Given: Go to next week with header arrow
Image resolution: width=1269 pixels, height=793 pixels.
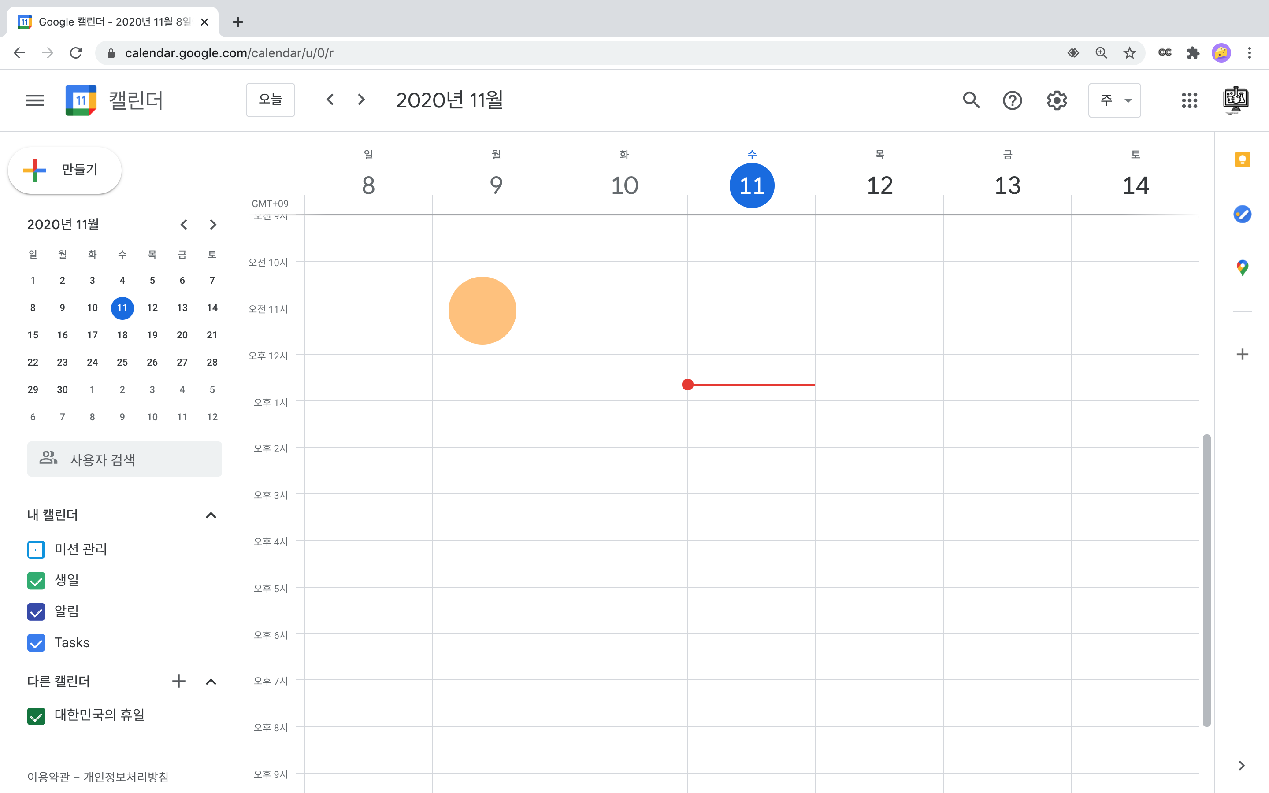Looking at the screenshot, I should (361, 100).
